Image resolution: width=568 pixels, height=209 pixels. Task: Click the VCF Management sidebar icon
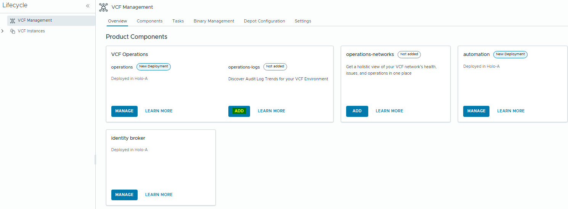point(13,21)
